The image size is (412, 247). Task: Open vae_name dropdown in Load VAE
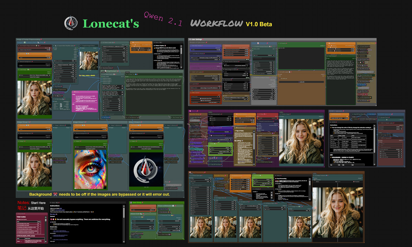tap(205, 88)
